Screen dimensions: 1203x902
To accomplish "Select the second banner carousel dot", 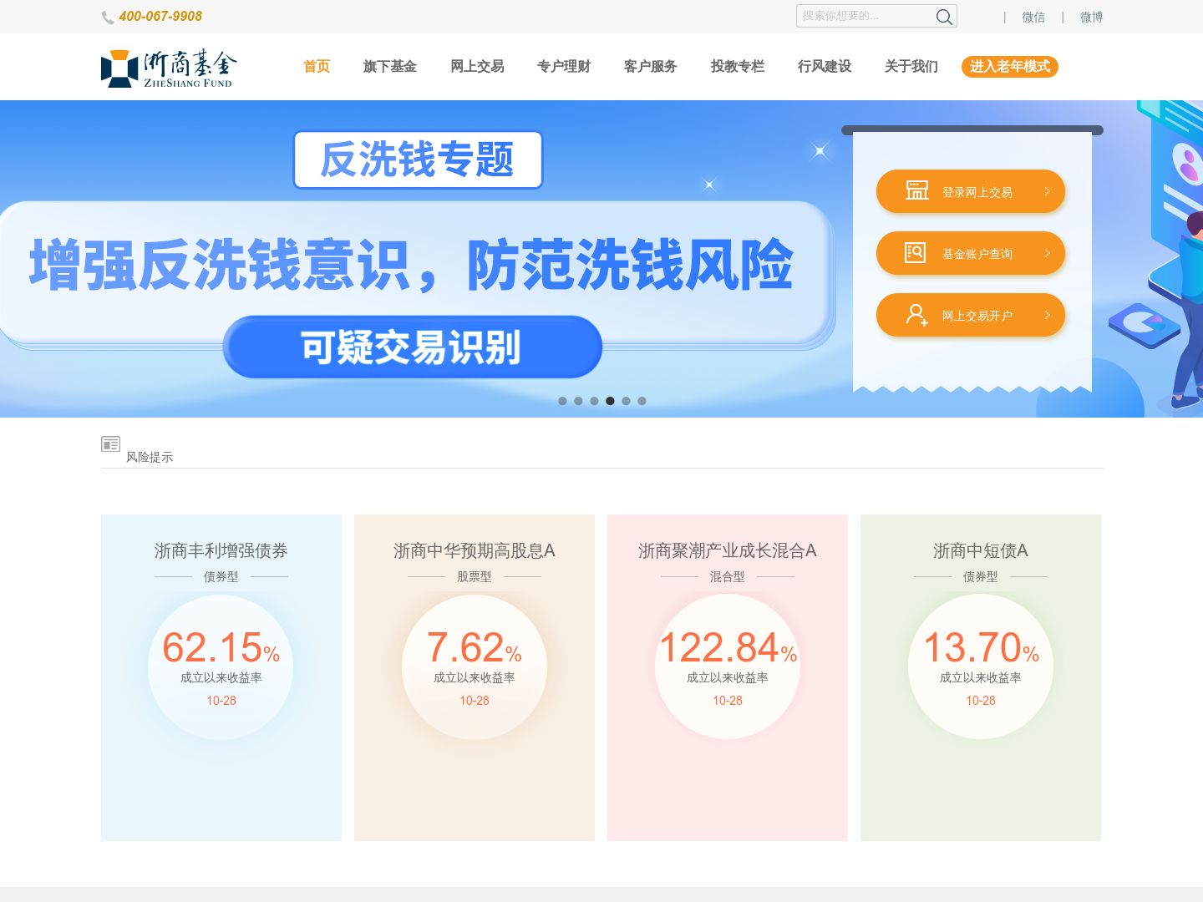I will click(578, 401).
